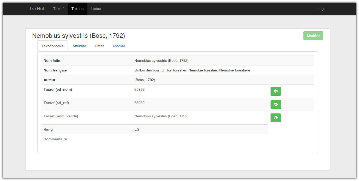Click the Modifier button
This screenshot has width=359, height=181.
coord(313,36)
